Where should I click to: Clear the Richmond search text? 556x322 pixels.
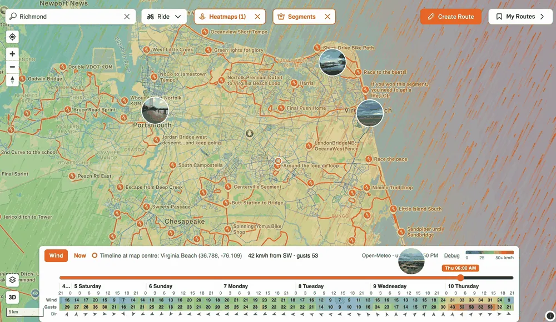[x=127, y=17]
